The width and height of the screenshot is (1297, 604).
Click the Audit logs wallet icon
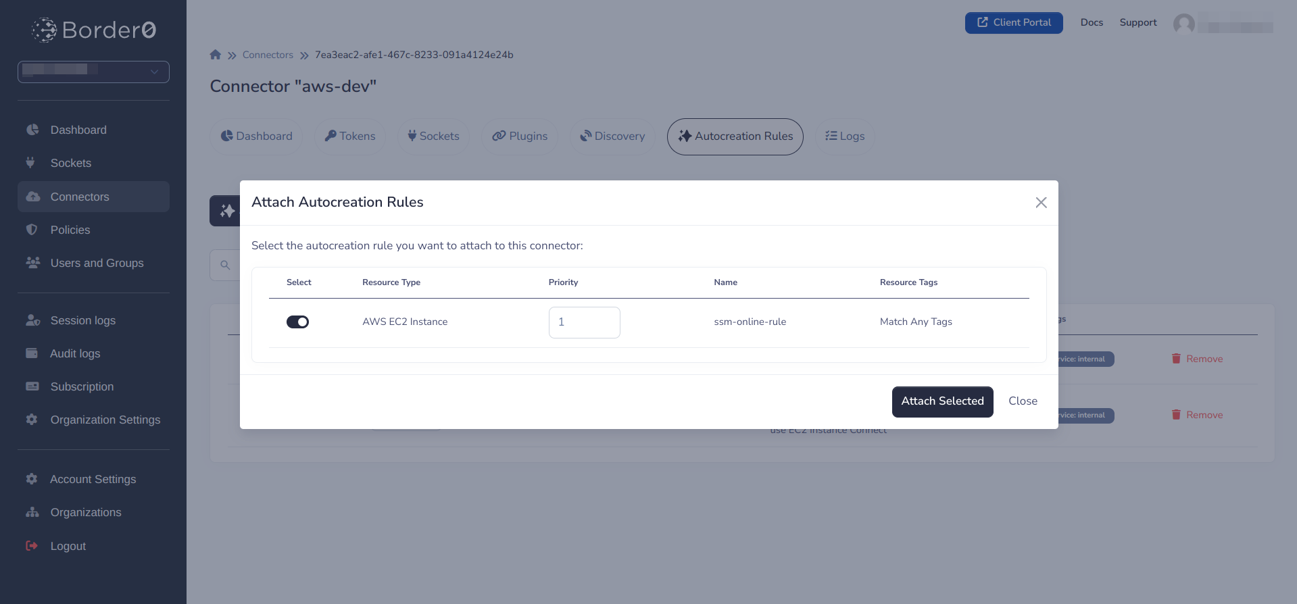pos(32,353)
